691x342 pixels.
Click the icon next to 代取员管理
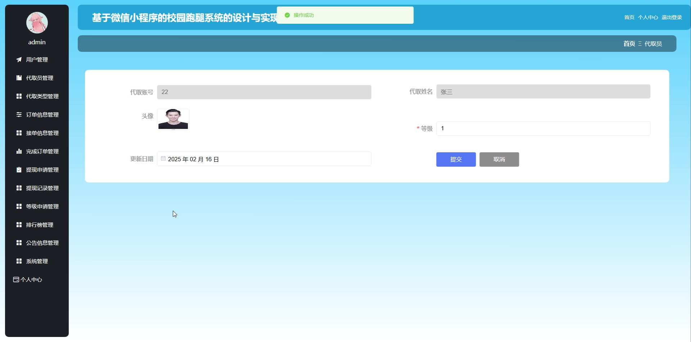coord(19,78)
